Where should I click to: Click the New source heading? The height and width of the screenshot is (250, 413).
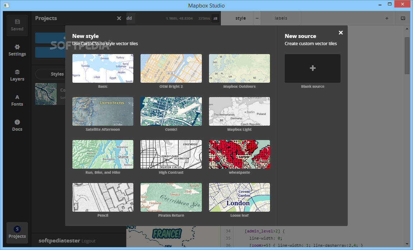[x=300, y=36]
